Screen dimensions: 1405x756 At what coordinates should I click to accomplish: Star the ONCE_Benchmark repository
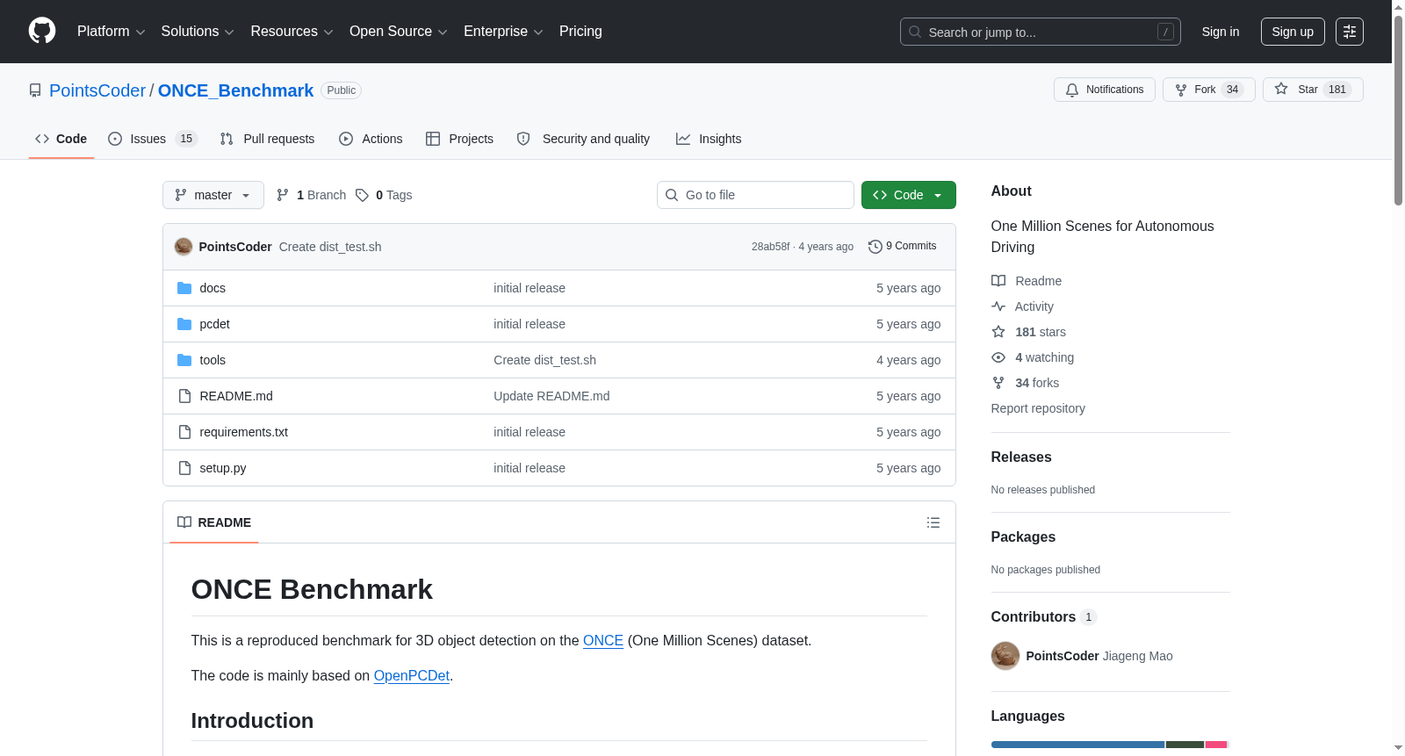point(1313,90)
